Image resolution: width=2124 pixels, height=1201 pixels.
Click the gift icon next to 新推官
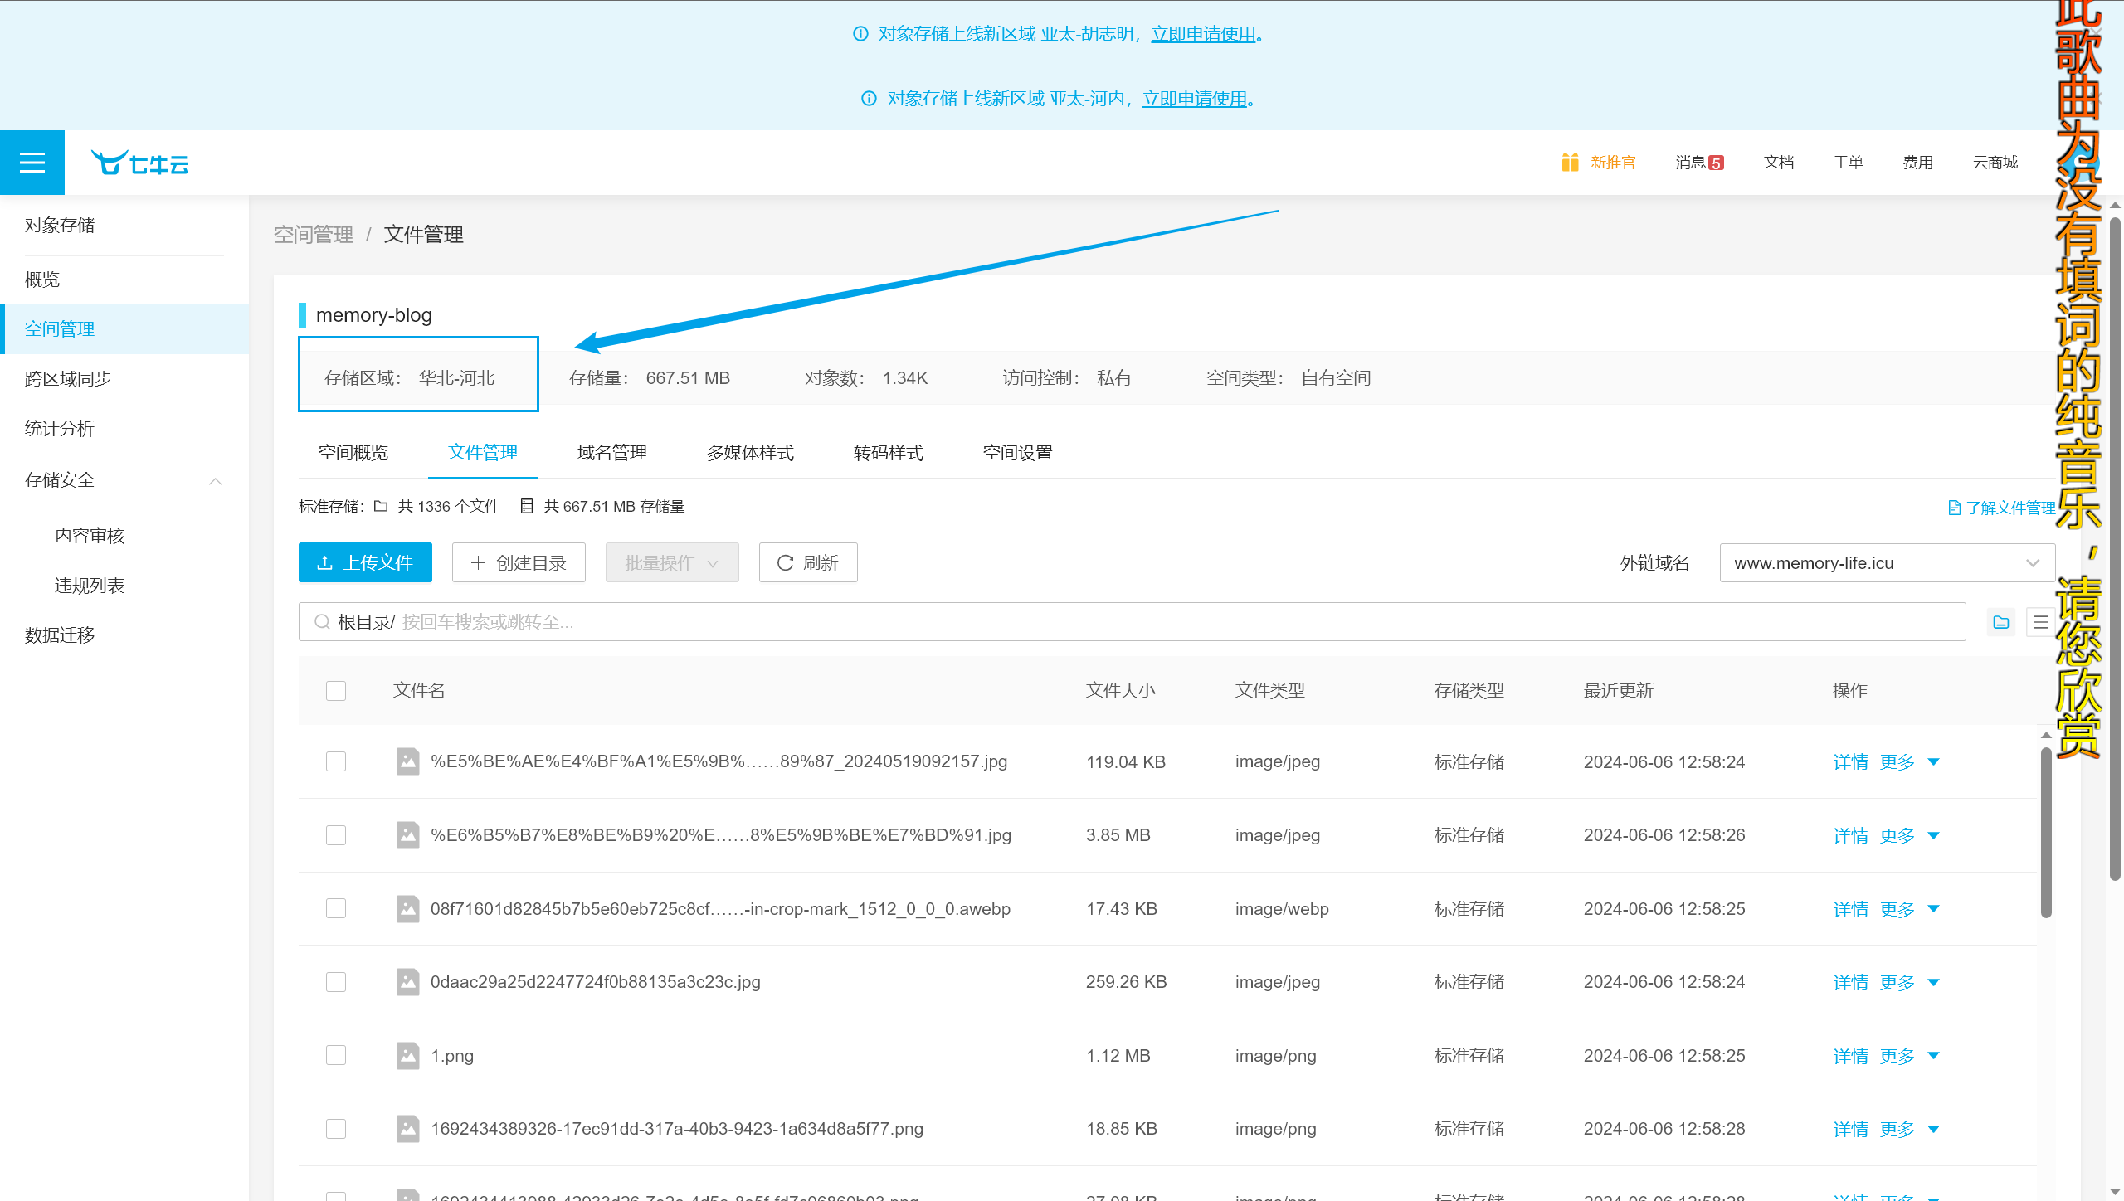click(1570, 162)
